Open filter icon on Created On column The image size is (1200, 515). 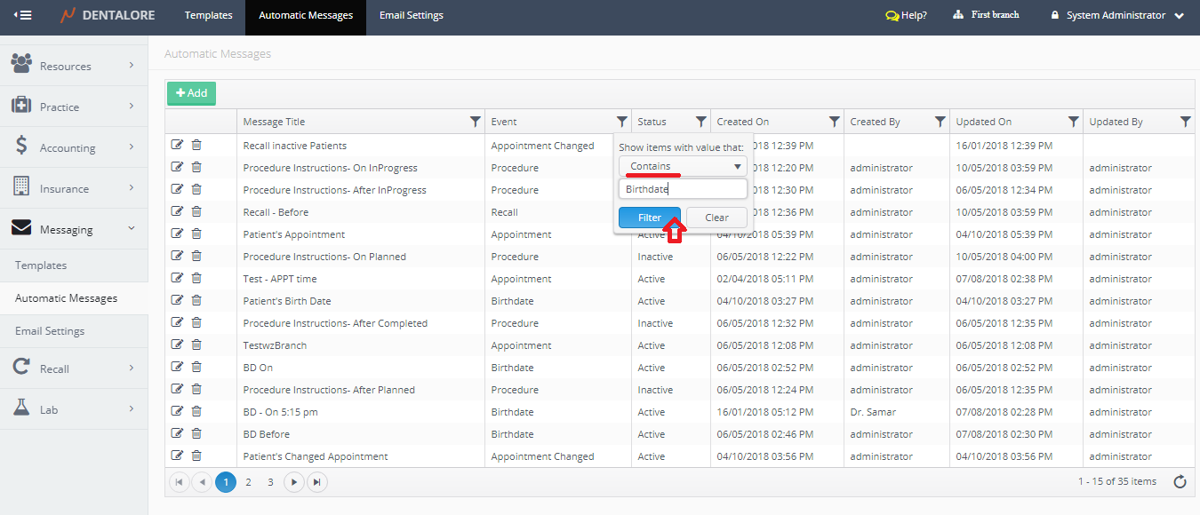pyautogui.click(x=834, y=122)
